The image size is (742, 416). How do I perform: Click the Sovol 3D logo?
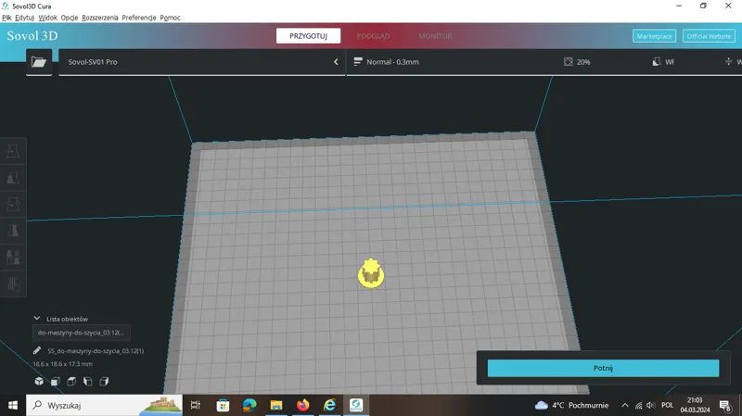pos(32,36)
